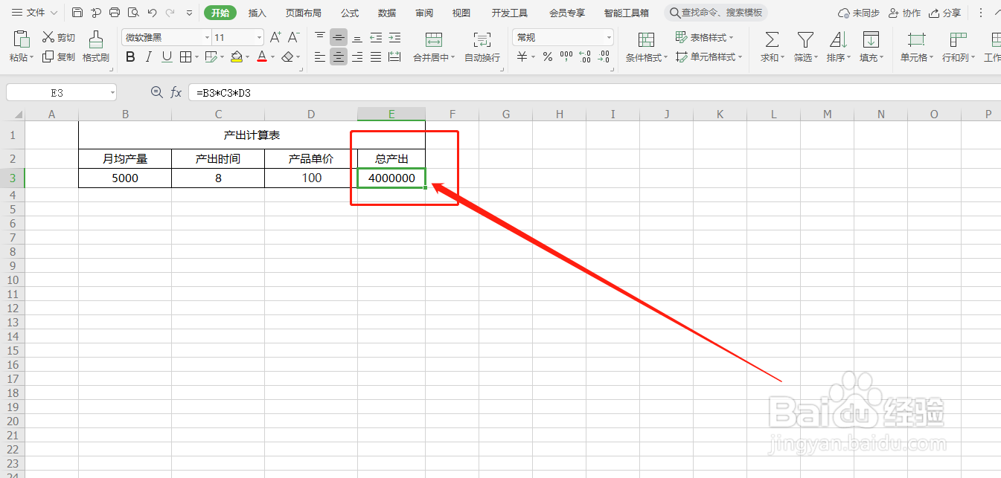Screen dimensions: 1001x478
Task: Open Print Preview from quick access toolbar
Action: tap(133, 13)
